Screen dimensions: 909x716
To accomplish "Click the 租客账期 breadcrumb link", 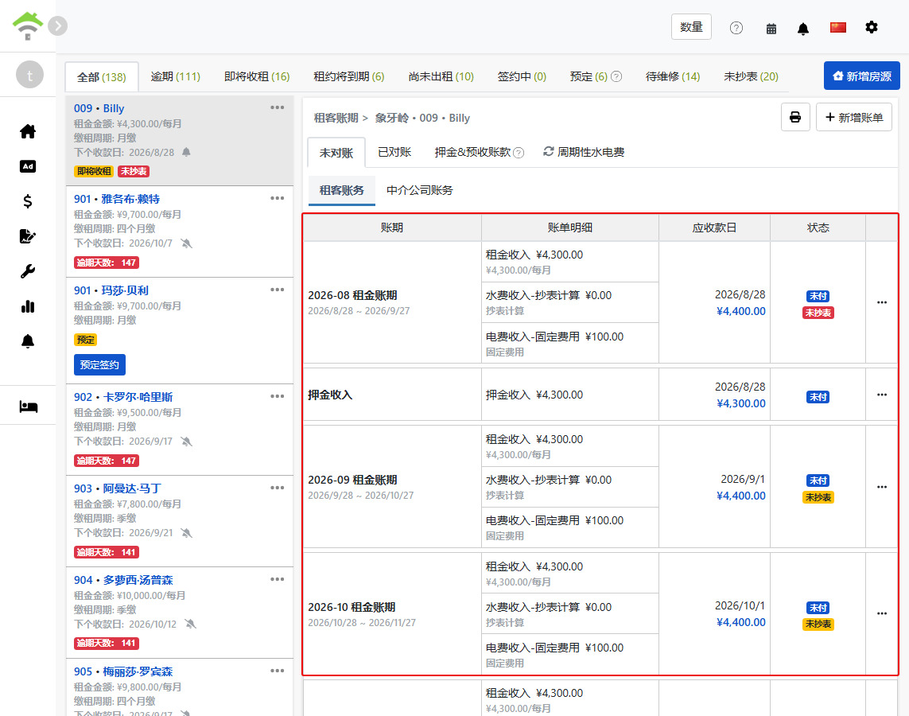I will pos(336,118).
